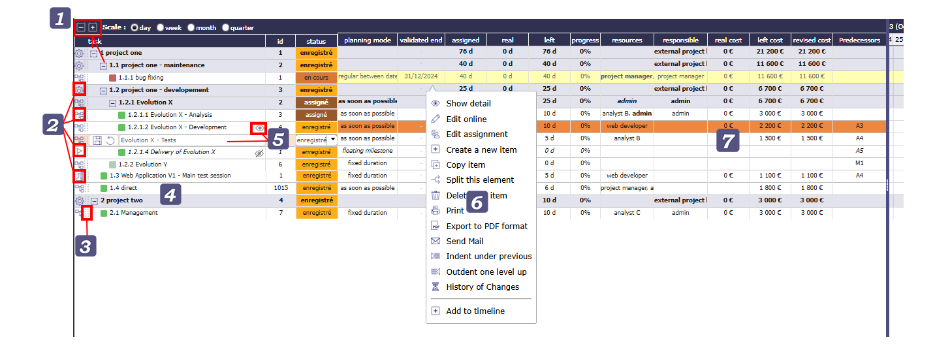Collapse 1.2.1 Evolution X
The width and height of the screenshot is (935, 361).
pos(112,102)
